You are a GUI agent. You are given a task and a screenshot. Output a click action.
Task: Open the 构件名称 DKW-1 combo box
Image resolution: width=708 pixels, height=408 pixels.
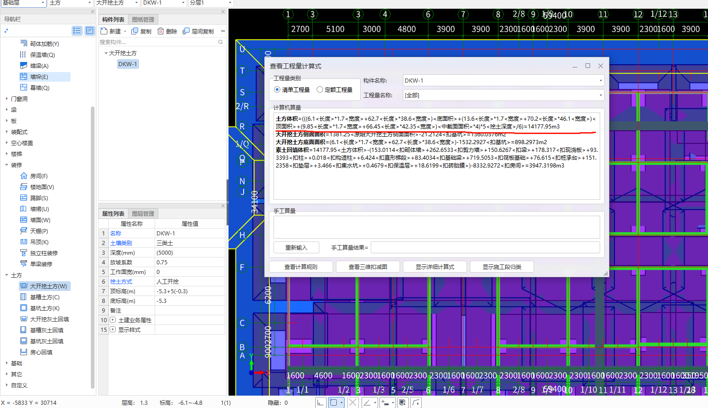point(503,80)
